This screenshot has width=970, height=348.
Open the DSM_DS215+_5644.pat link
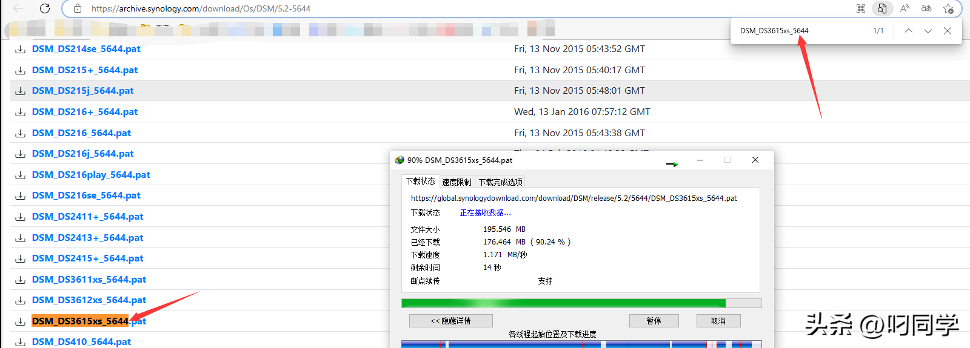click(x=85, y=70)
